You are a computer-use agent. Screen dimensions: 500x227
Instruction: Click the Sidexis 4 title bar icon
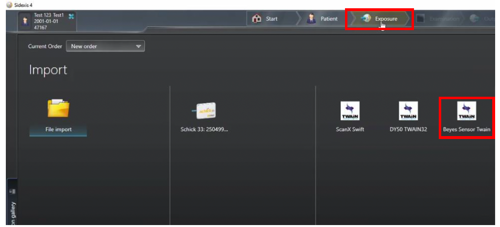[10, 5]
